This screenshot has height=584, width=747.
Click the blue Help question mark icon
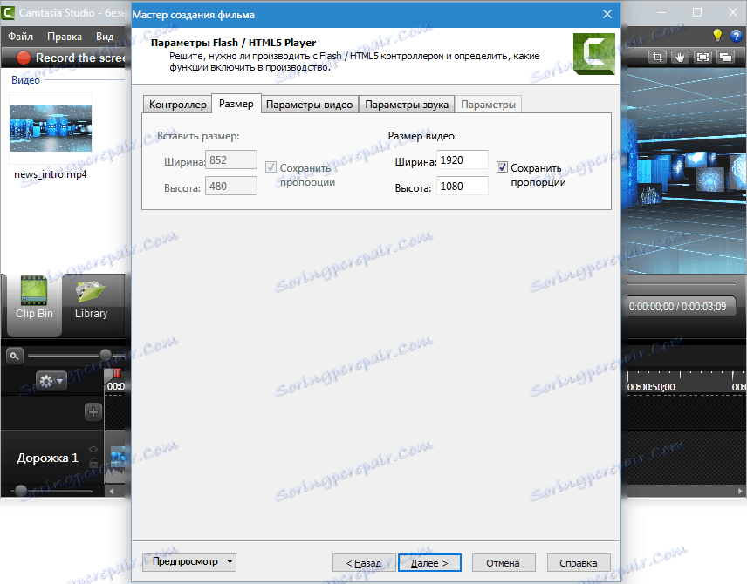(736, 35)
